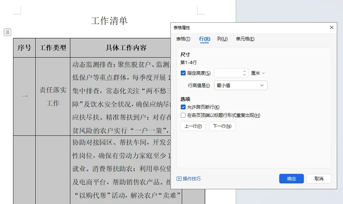Open the 行高值是 dropdown
Viewport: 343px width, 204px height.
[241, 85]
